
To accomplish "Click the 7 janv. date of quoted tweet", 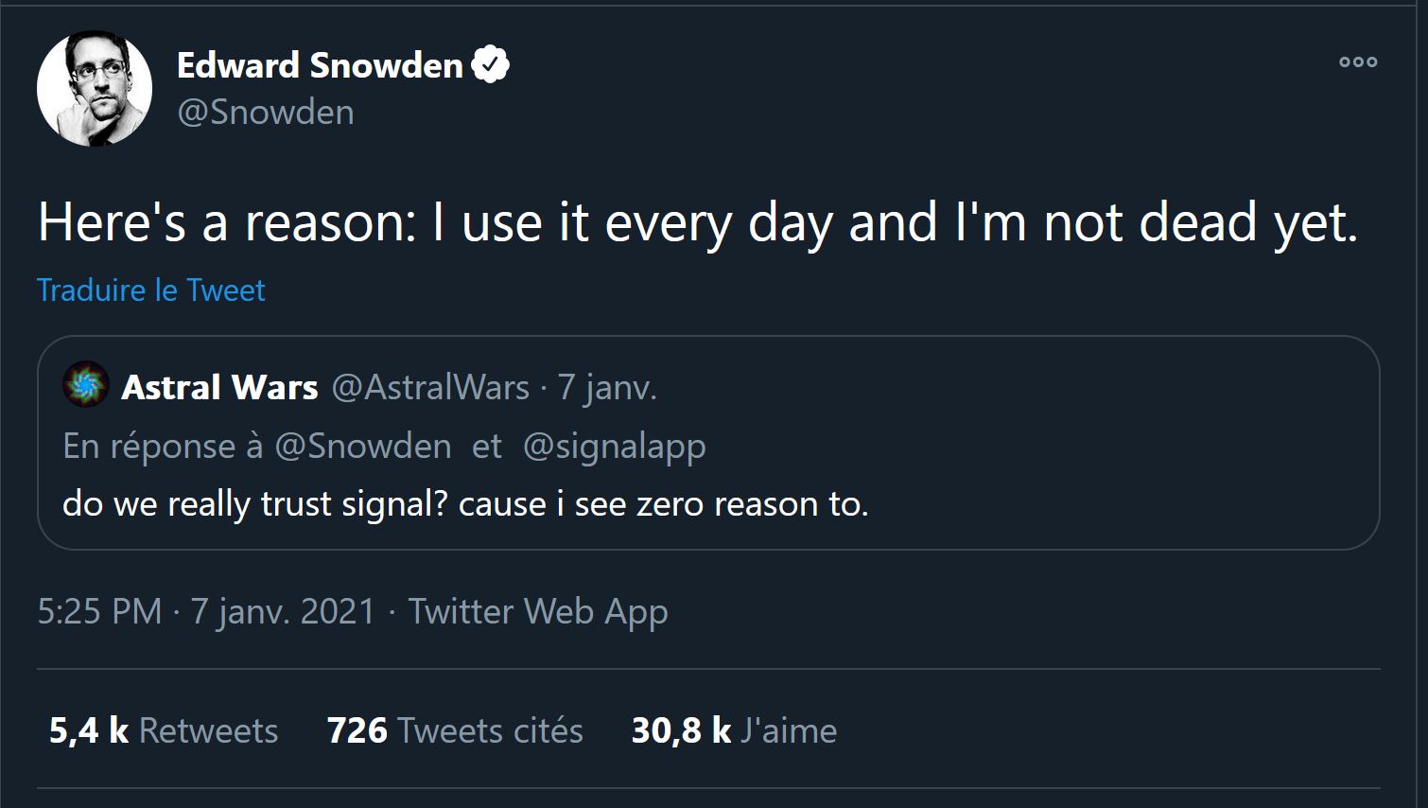I will tap(607, 387).
